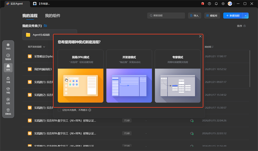Expand the 新建流程 dropdown arrow
The height and width of the screenshot is (151, 258).
click(x=245, y=15)
